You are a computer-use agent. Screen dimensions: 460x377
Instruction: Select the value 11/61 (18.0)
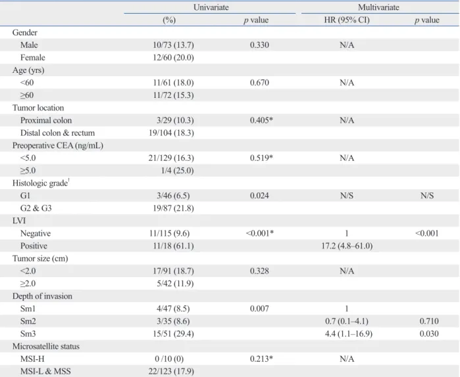click(x=173, y=83)
